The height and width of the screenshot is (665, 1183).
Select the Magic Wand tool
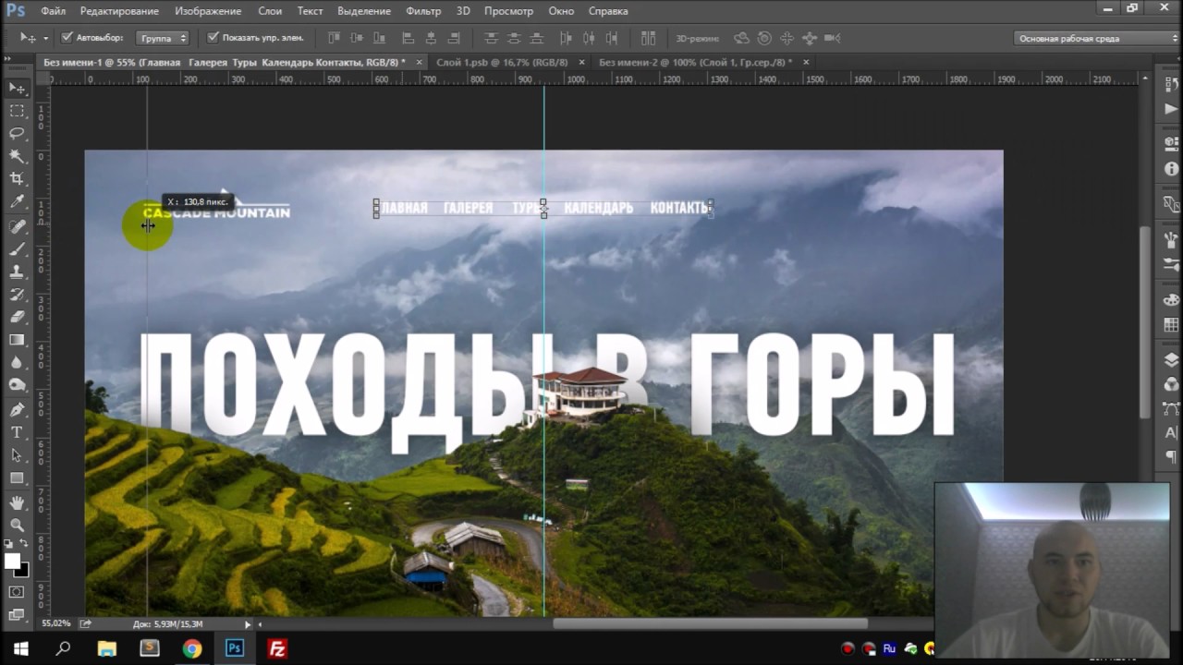17,156
